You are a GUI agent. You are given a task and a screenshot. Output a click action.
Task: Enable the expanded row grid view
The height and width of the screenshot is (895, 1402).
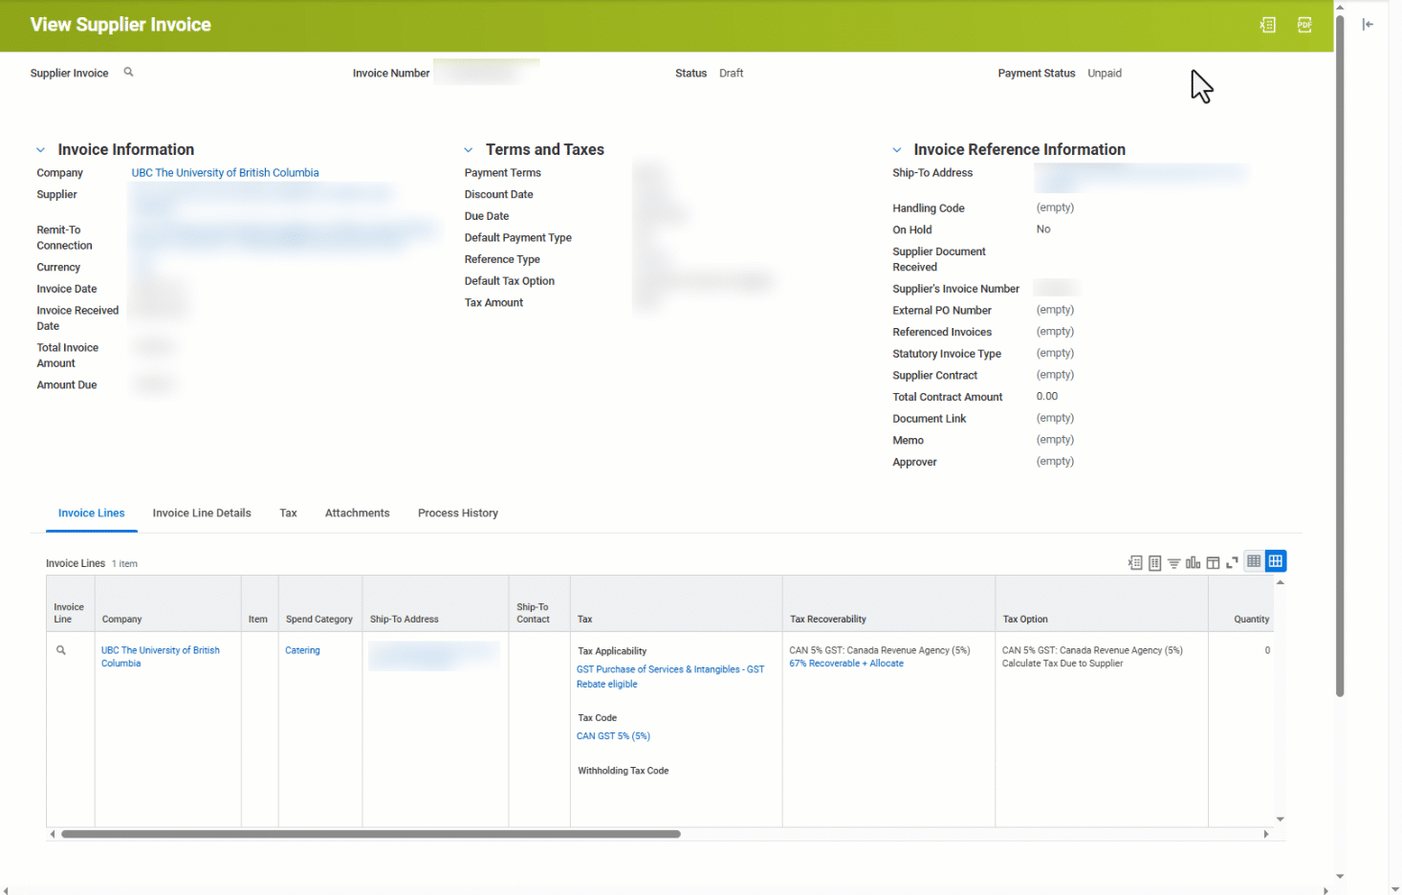point(1275,561)
